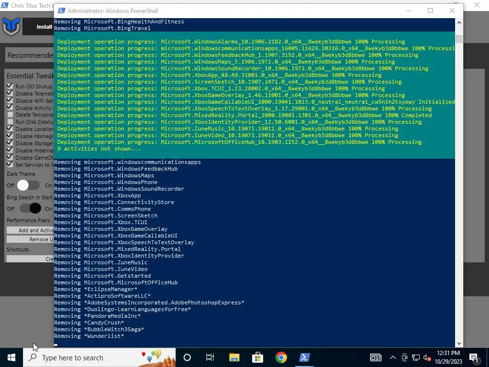Screen dimensions: 489x367
Task: Open Cortana from the taskbar circle icon
Action: coord(187,357)
